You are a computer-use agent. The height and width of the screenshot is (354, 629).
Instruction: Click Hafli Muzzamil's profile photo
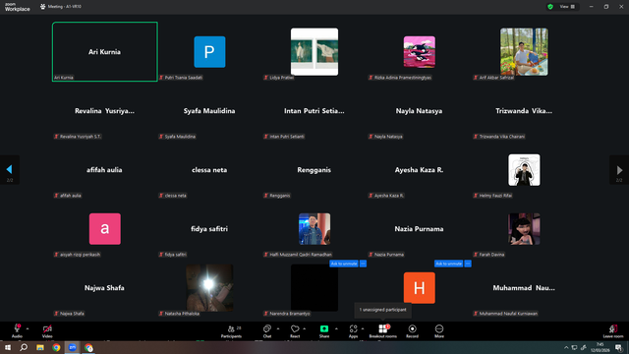[314, 229]
